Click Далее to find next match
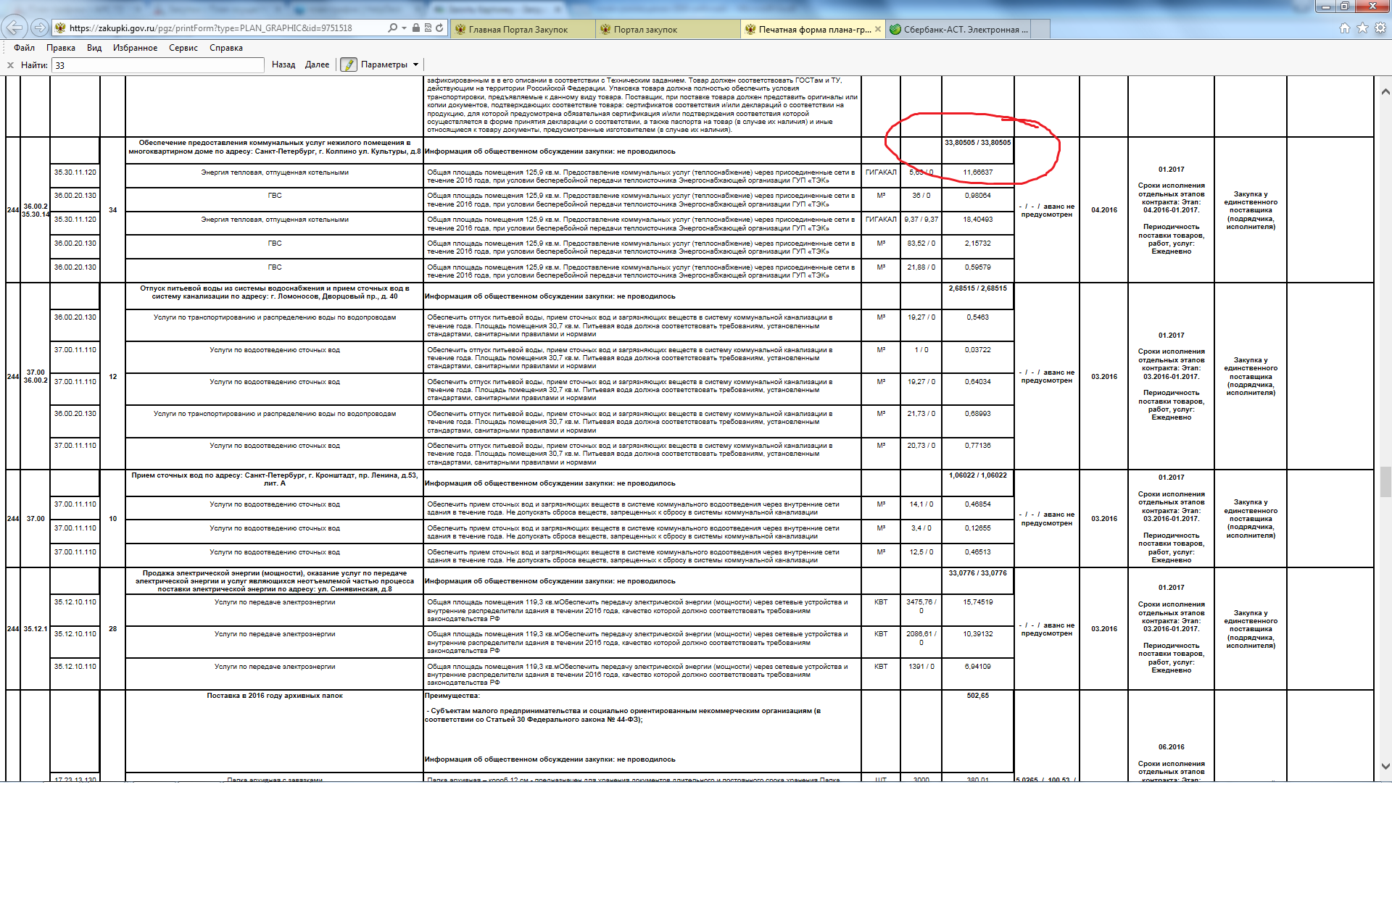Image resolution: width=1392 pixels, height=916 pixels. (x=317, y=64)
